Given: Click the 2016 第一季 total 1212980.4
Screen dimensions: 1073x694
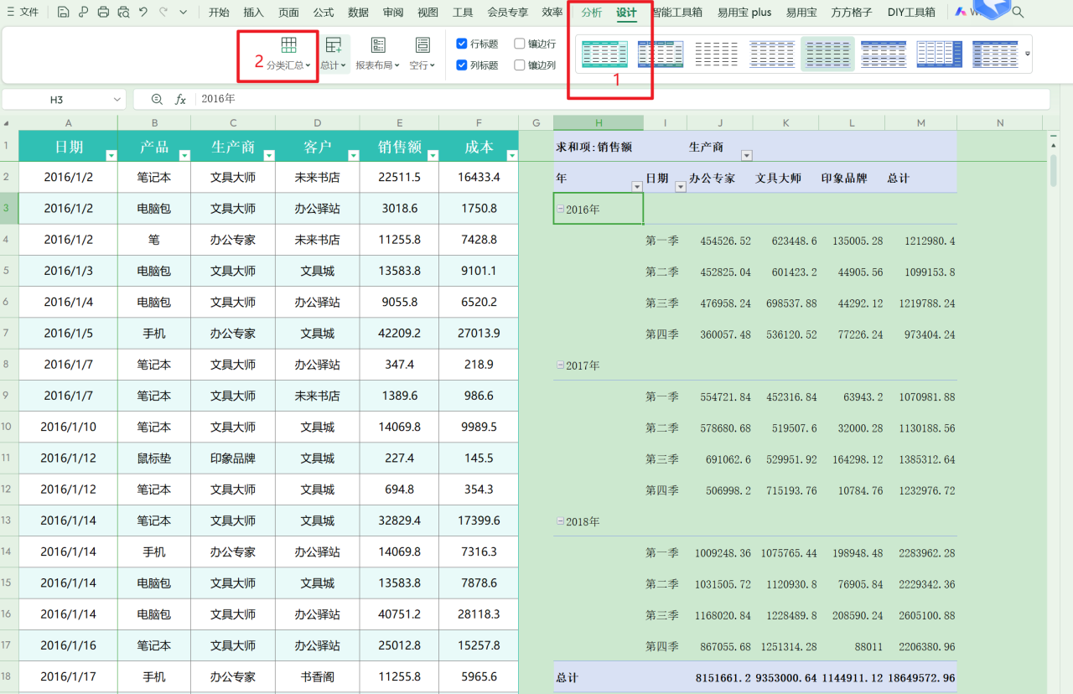Looking at the screenshot, I should pos(921,241).
